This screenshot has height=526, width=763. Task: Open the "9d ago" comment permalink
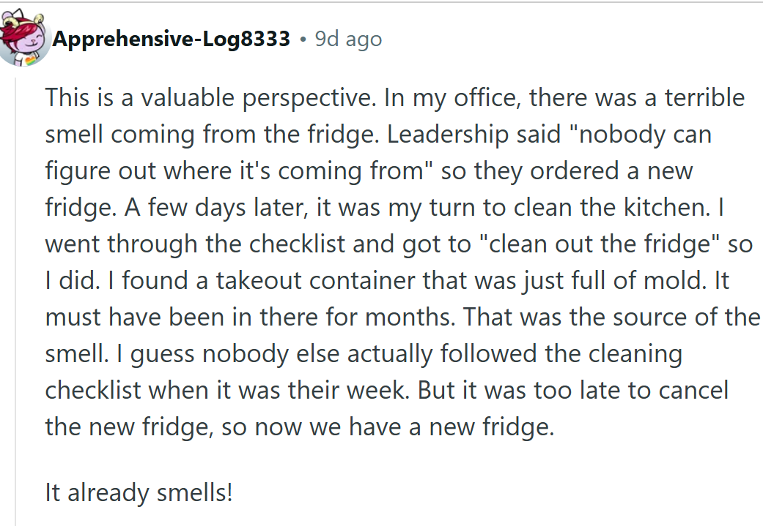[x=348, y=39]
